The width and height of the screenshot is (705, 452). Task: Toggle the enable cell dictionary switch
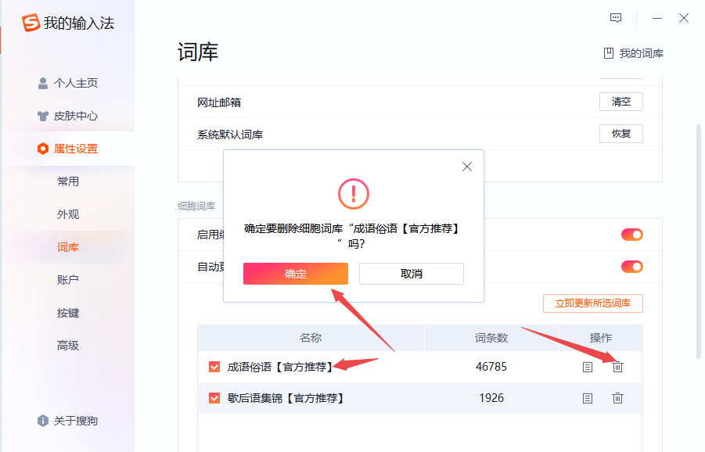coord(631,235)
